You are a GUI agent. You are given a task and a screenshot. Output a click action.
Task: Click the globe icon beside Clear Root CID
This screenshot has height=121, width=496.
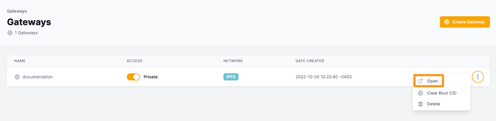point(420,93)
